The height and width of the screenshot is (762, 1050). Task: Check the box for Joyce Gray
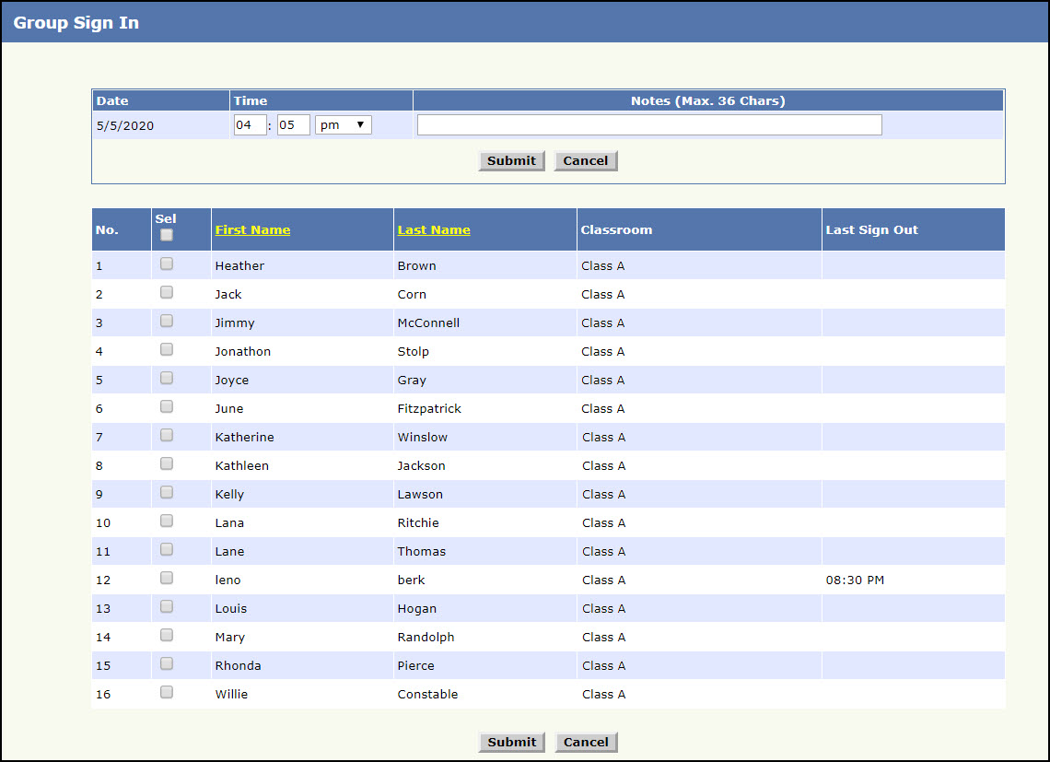click(167, 378)
